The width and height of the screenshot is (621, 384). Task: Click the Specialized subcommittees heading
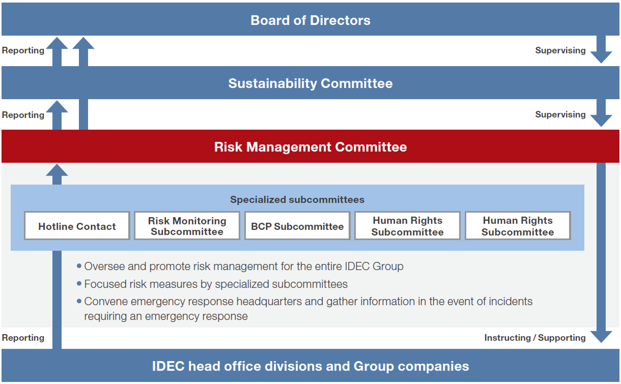coord(297,200)
